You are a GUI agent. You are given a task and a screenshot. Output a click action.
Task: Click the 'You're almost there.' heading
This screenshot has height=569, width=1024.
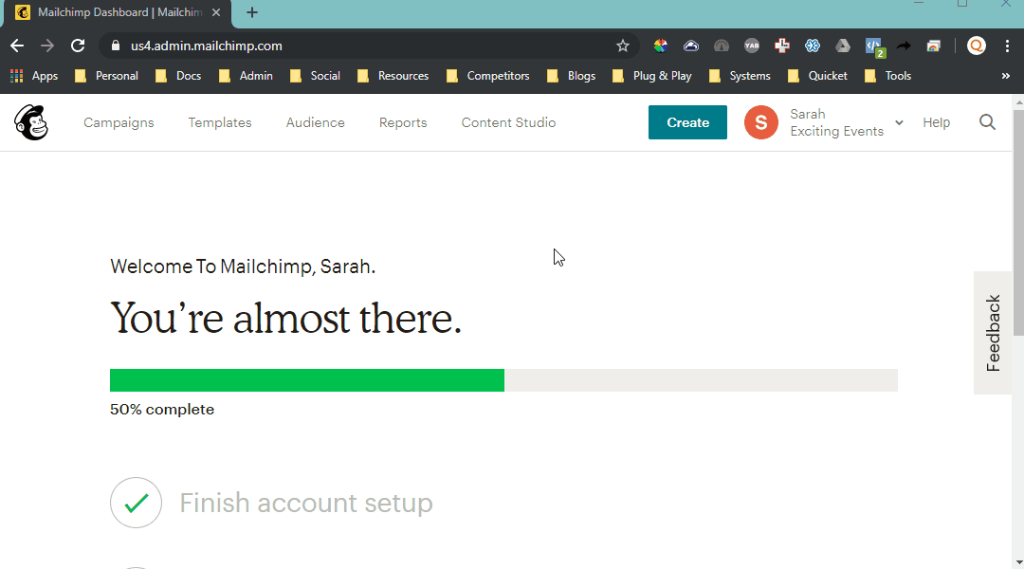point(286,318)
